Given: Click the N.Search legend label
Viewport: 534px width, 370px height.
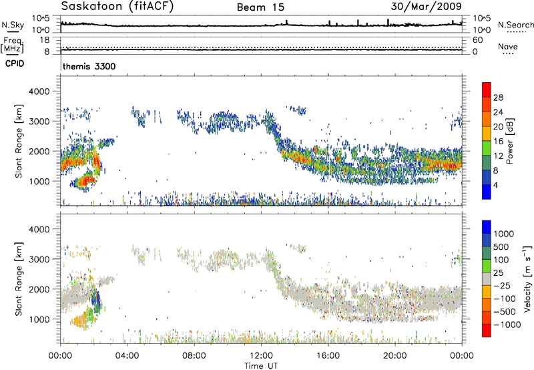Looking at the screenshot, I should [516, 25].
